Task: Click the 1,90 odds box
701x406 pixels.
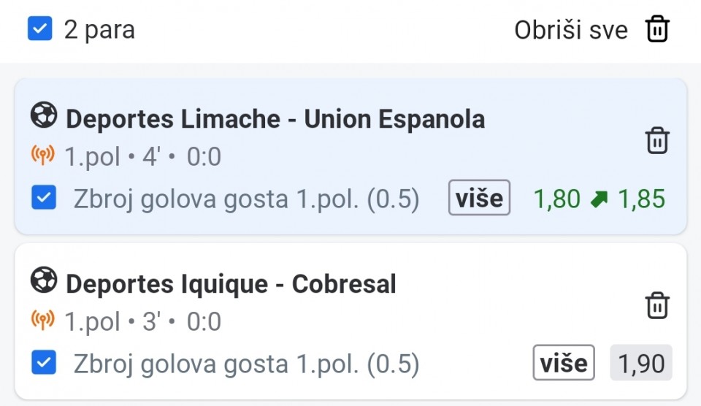Action: click(641, 363)
